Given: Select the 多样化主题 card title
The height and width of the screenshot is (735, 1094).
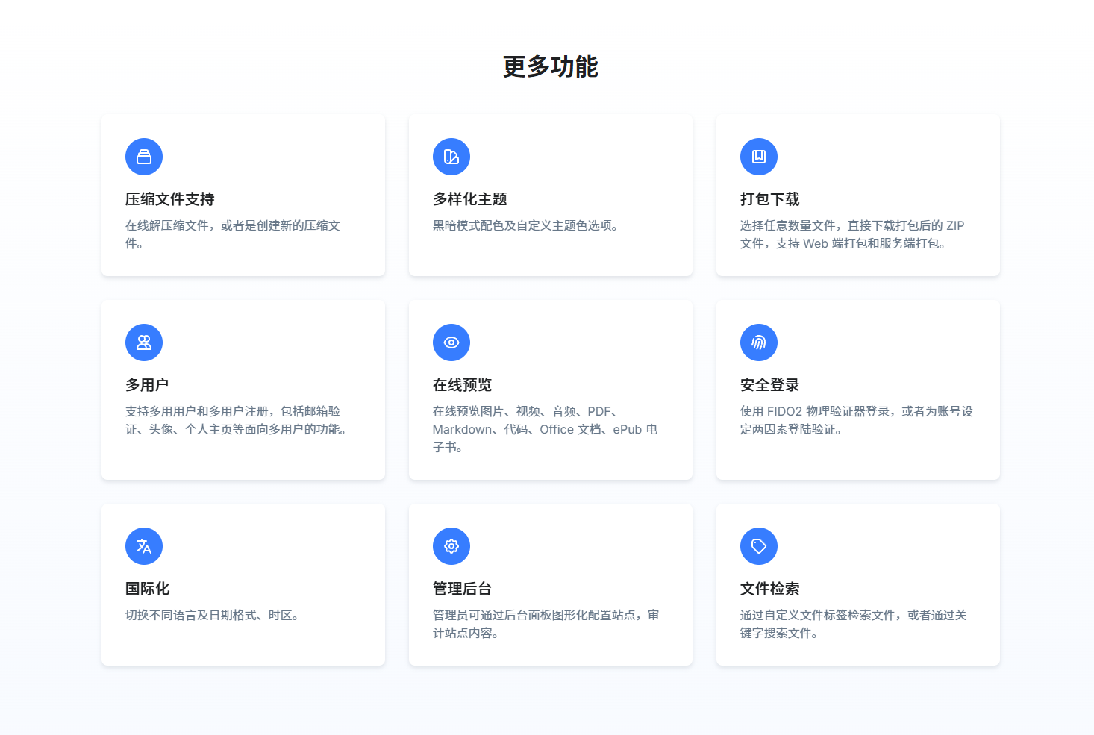Looking at the screenshot, I should pos(470,199).
